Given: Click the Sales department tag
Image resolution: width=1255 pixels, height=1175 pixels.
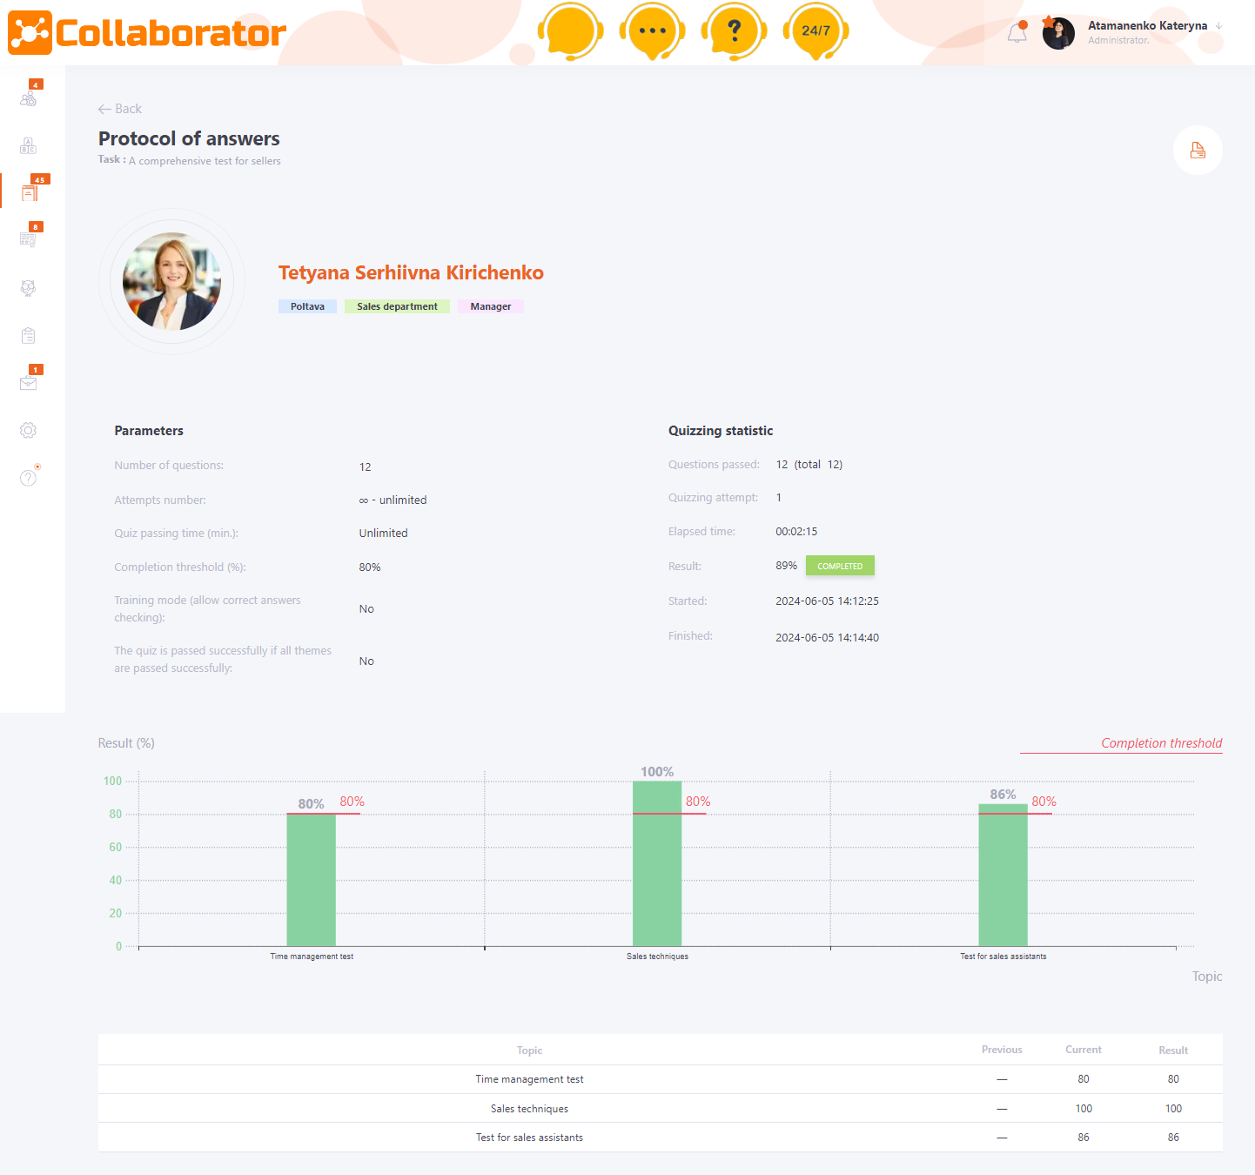Looking at the screenshot, I should click(x=397, y=306).
